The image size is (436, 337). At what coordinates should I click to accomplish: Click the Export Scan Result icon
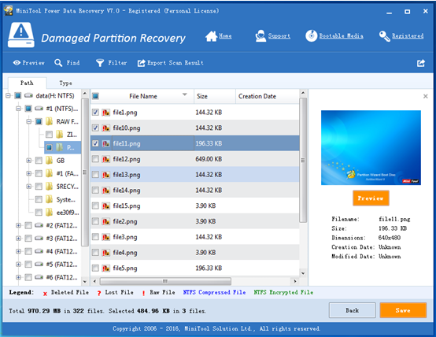(141, 63)
